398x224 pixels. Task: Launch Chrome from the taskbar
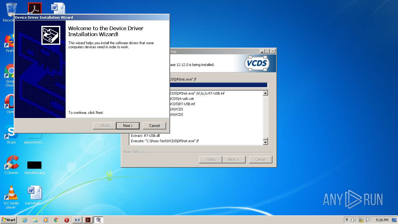(56, 220)
